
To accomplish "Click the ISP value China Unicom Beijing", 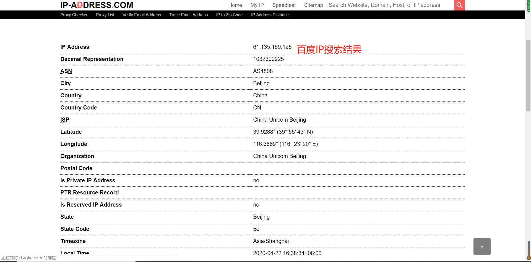I will click(279, 120).
